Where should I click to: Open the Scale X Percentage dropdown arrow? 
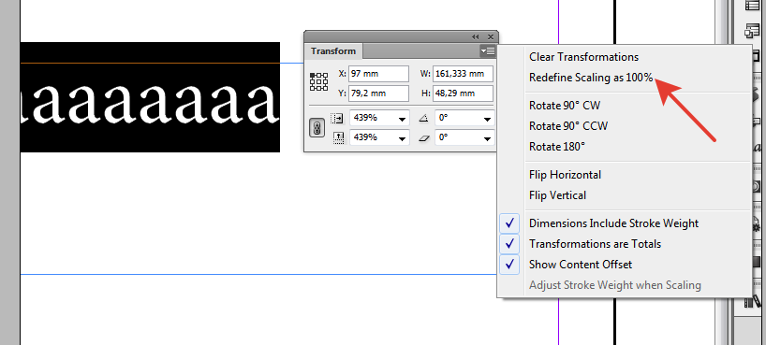[403, 119]
